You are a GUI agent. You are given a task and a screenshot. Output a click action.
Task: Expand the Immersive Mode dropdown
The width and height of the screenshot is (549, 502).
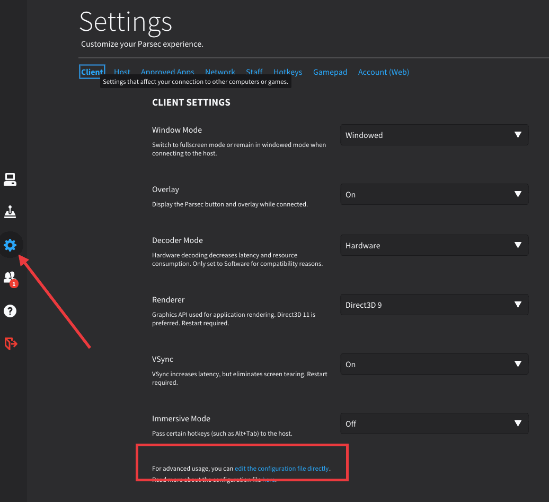click(434, 423)
